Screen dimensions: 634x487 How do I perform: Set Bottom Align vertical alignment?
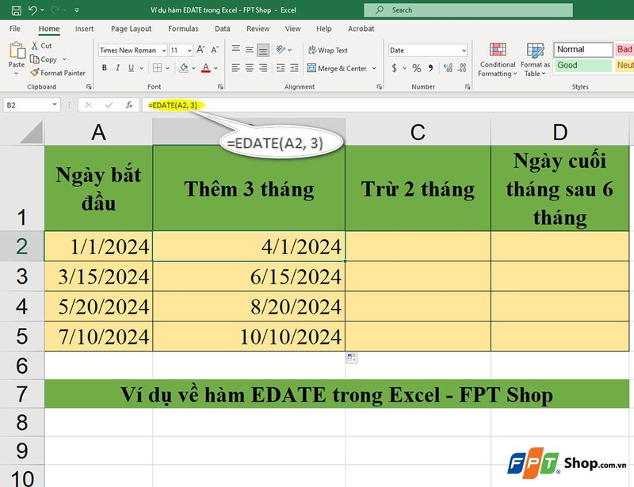tap(263, 50)
